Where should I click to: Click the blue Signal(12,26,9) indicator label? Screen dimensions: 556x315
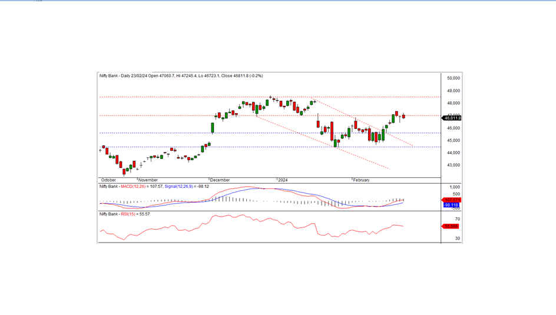tap(178, 187)
